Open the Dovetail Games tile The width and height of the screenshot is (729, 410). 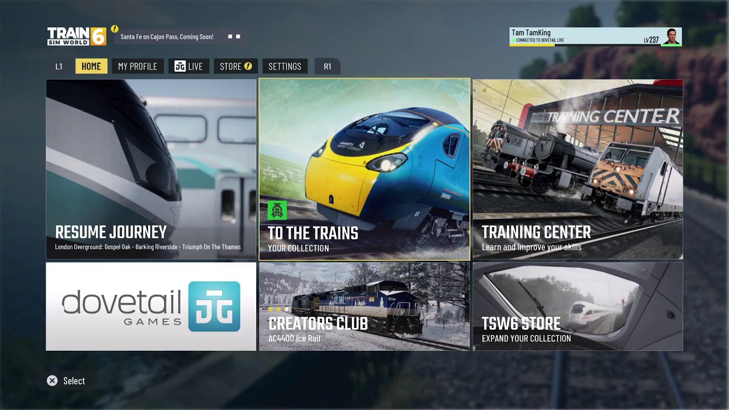tap(151, 306)
